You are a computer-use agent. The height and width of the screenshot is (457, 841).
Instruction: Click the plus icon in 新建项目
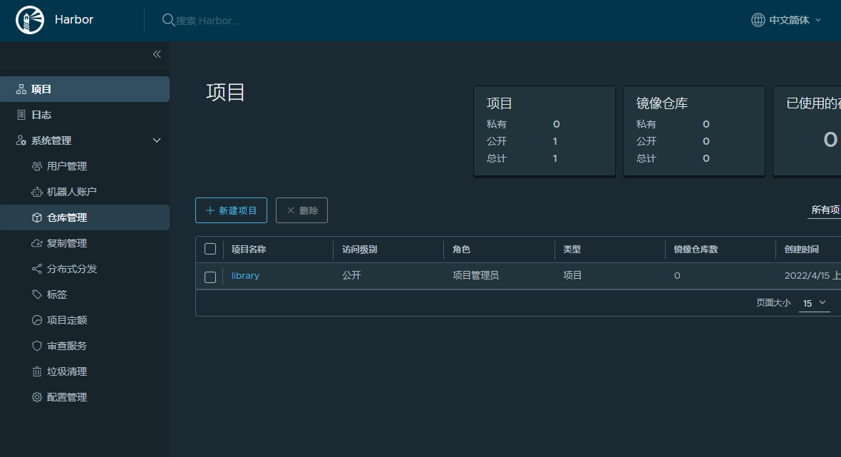click(210, 210)
